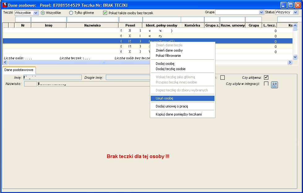Click the application icon in title bar
Image resolution: width=303 pixels, height=193 pixels.
click(4, 5)
